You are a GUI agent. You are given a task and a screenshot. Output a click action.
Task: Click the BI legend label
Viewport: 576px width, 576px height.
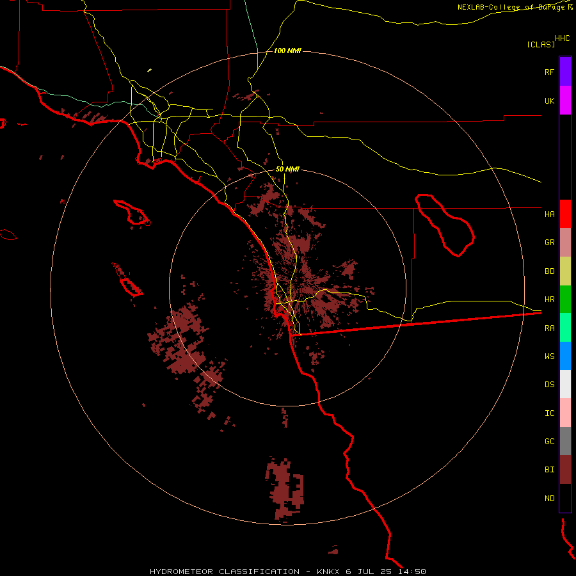pyautogui.click(x=549, y=470)
